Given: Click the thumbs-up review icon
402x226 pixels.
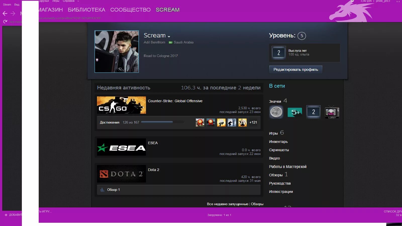Looking at the screenshot, I should pyautogui.click(x=102, y=190).
